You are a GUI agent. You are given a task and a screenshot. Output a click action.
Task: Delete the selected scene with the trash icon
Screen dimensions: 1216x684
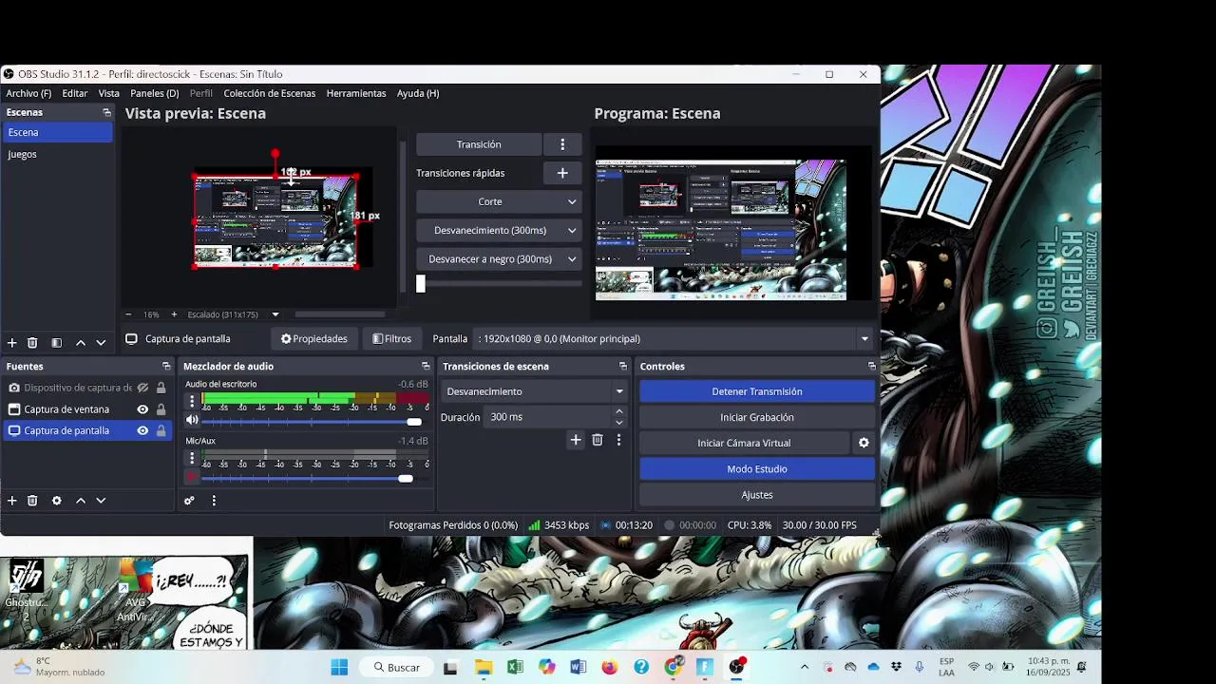(x=32, y=343)
